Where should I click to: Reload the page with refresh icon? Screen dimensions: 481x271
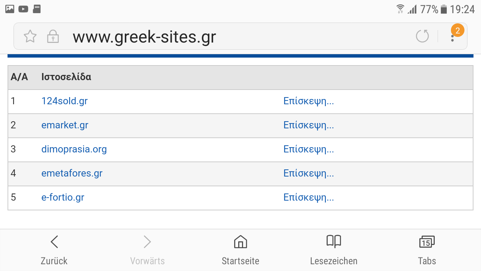[x=422, y=36]
